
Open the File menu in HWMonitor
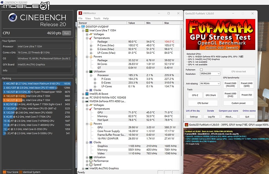80,18
